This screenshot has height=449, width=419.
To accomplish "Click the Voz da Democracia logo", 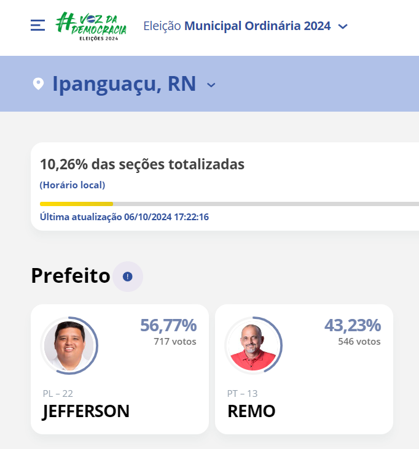I will tap(91, 26).
